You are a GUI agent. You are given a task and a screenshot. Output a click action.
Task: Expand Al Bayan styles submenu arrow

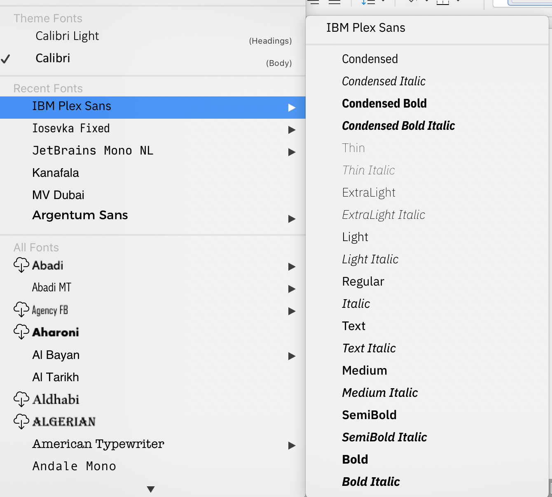(x=292, y=356)
